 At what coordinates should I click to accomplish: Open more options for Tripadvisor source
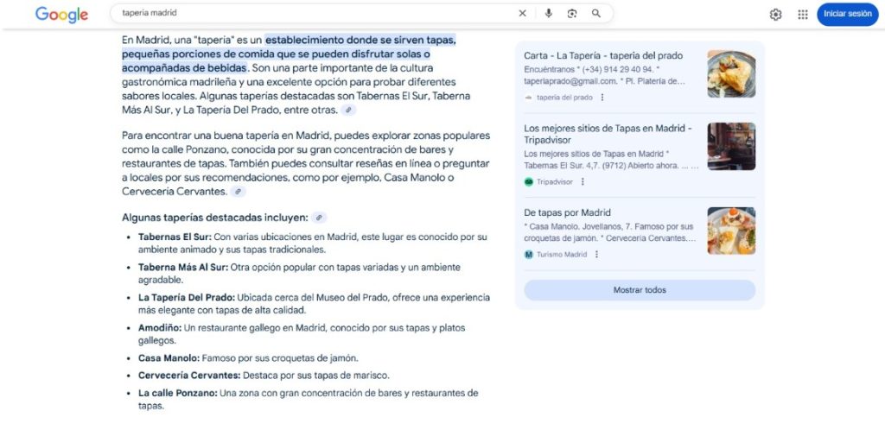(583, 181)
